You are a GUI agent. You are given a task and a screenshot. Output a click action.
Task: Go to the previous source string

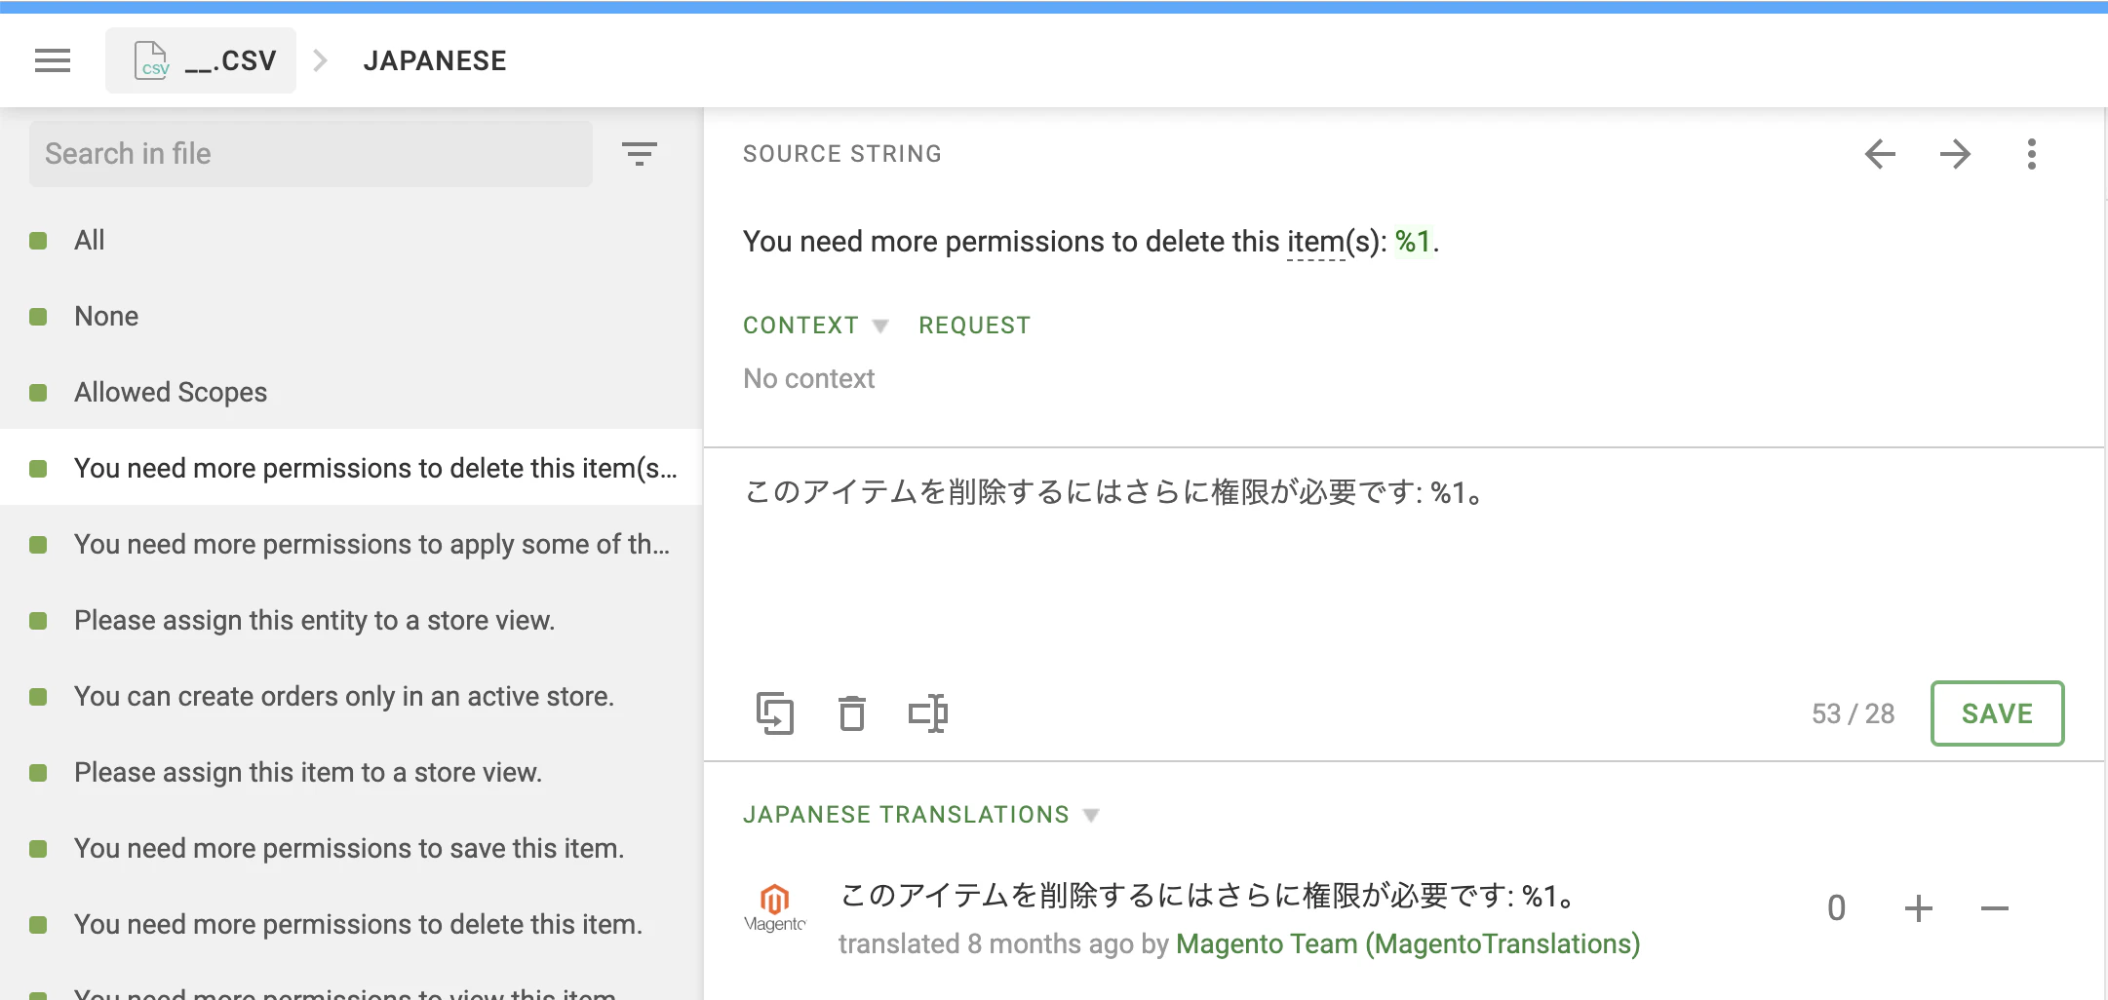1880,154
